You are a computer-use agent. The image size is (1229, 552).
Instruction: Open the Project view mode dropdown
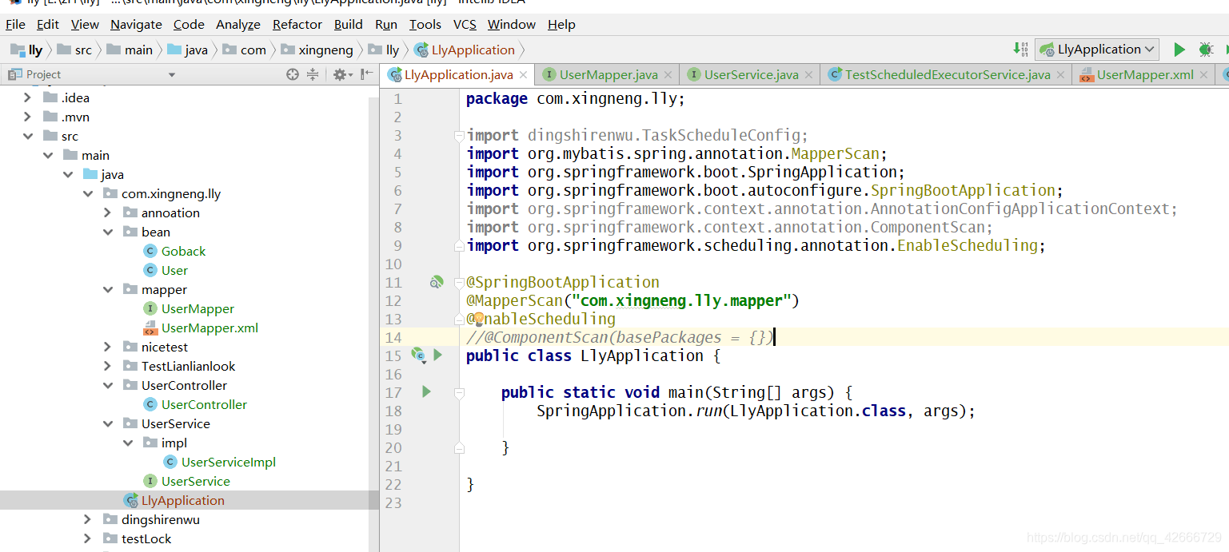point(170,73)
